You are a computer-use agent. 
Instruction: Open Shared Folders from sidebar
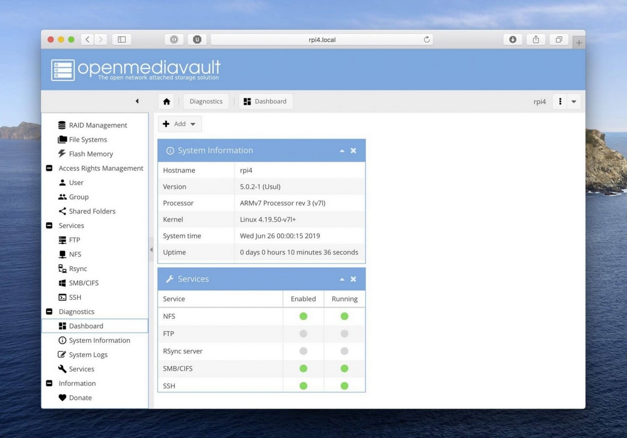tap(92, 211)
